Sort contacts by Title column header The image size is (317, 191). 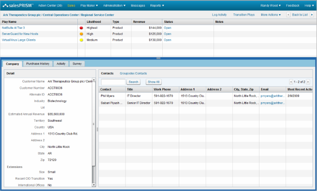(x=139, y=89)
